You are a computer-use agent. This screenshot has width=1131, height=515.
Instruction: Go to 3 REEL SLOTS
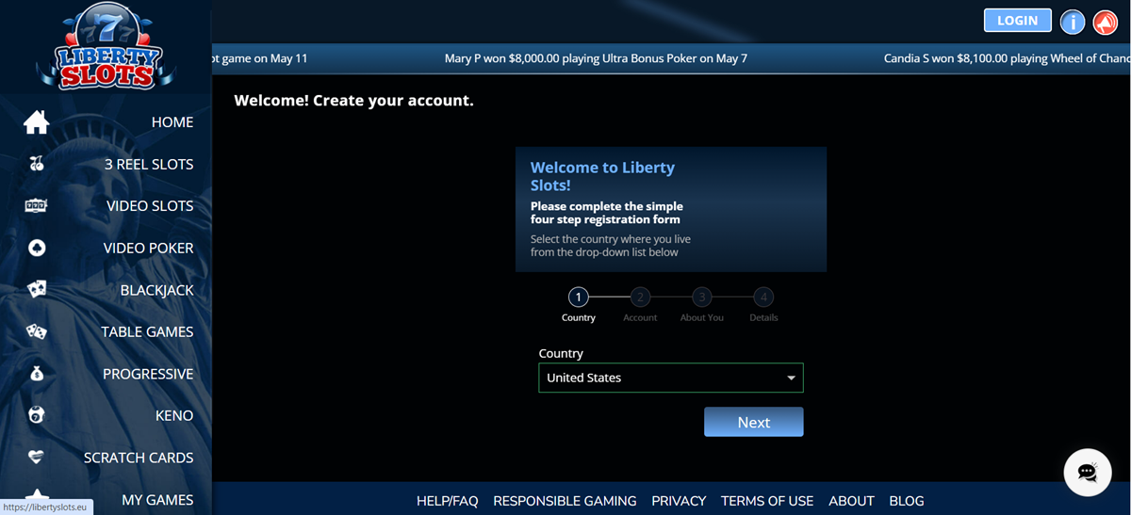[x=149, y=164]
